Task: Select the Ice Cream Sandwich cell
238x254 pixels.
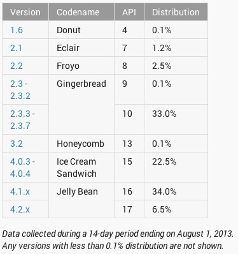Action: [81, 167]
